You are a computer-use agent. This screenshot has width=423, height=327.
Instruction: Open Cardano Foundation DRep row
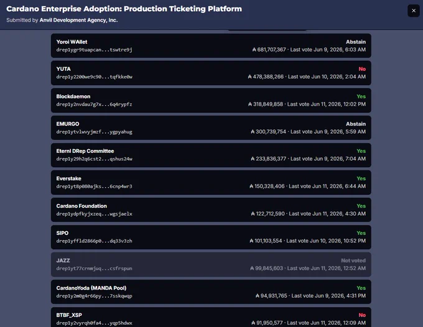[x=211, y=210]
